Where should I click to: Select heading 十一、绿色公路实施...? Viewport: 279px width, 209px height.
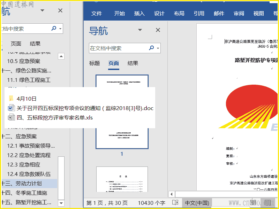[27, 71]
